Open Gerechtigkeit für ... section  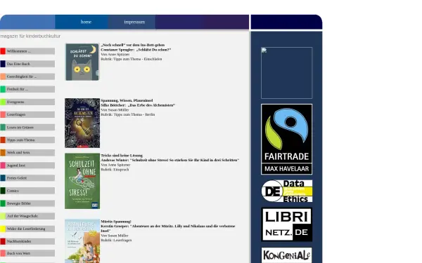tap(27, 76)
